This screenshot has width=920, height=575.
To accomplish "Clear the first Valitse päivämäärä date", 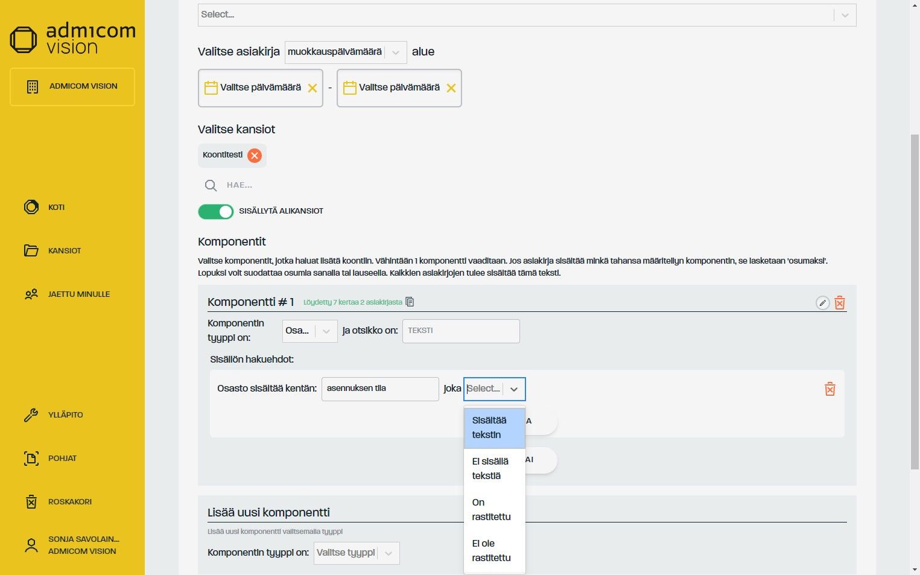I will tap(312, 88).
